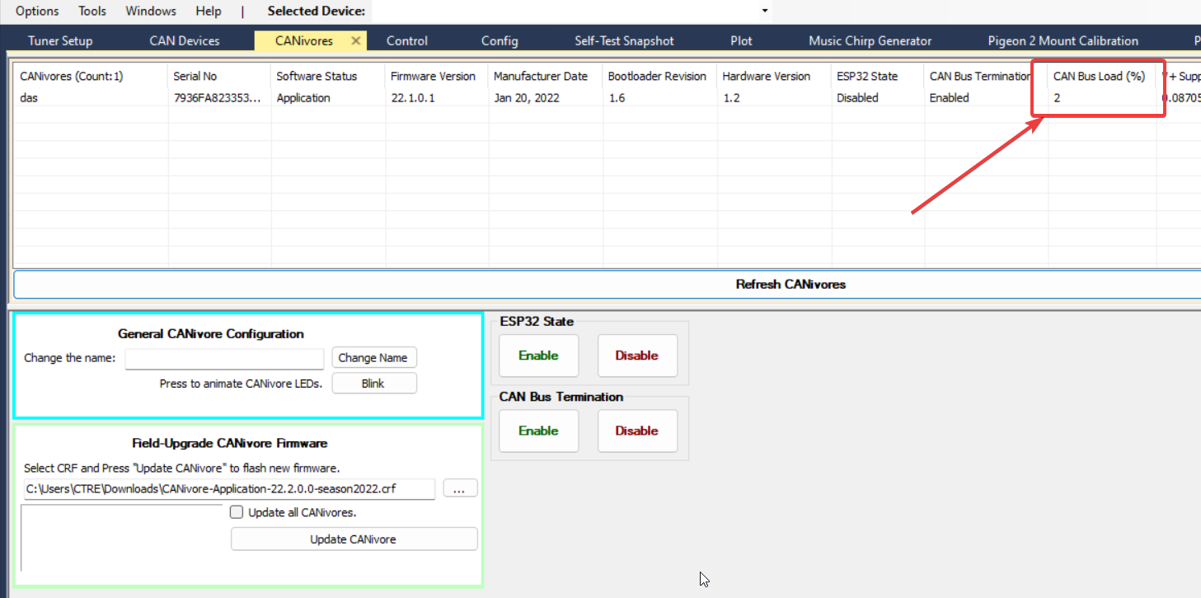Check the Update all CANivores checkbox
1201x598 pixels.
tap(237, 512)
